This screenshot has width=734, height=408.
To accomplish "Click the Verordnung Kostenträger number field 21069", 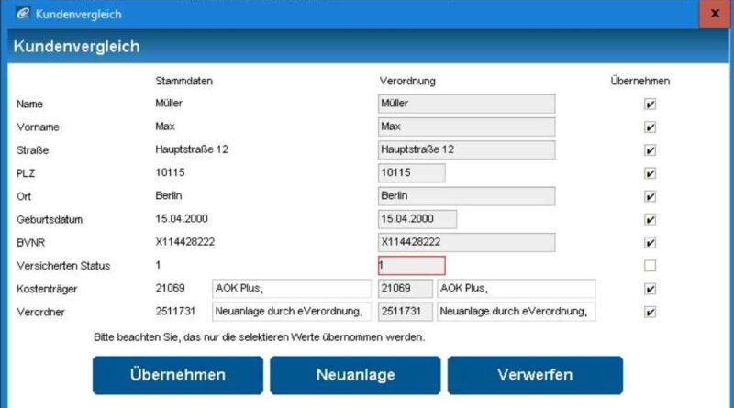I will [x=406, y=289].
